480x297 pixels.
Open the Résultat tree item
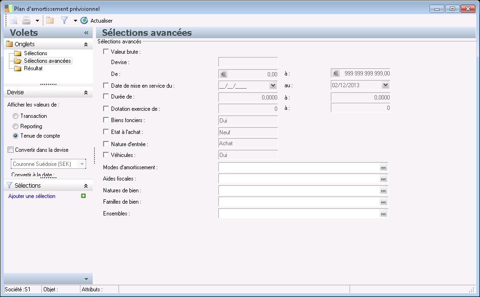click(x=33, y=68)
